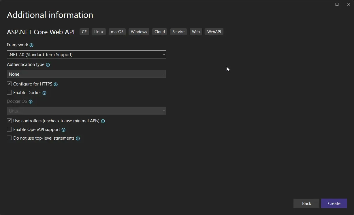Click the Use controllers info icon
This screenshot has height=215, width=354.
click(x=103, y=121)
